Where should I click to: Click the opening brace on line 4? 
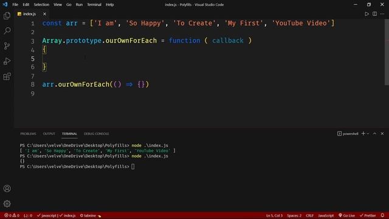click(x=44, y=49)
